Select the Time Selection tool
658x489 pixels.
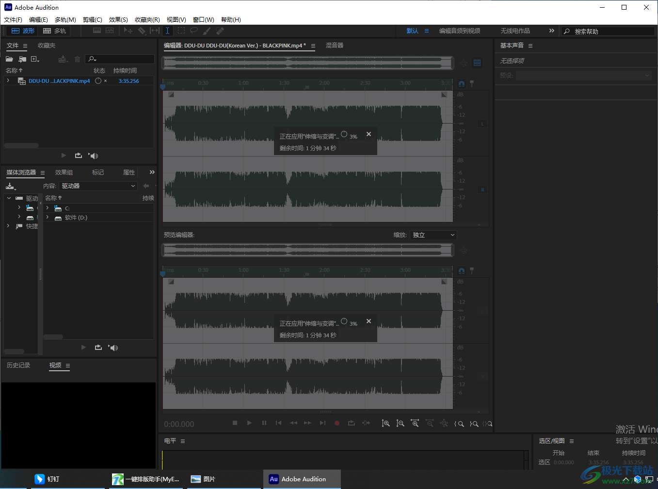(x=167, y=31)
